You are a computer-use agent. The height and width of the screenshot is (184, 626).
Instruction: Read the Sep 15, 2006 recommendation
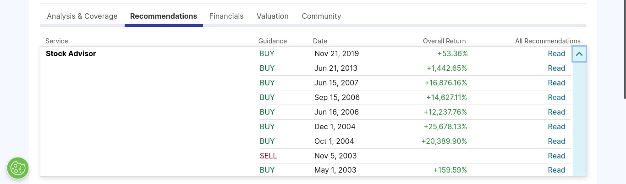click(556, 97)
